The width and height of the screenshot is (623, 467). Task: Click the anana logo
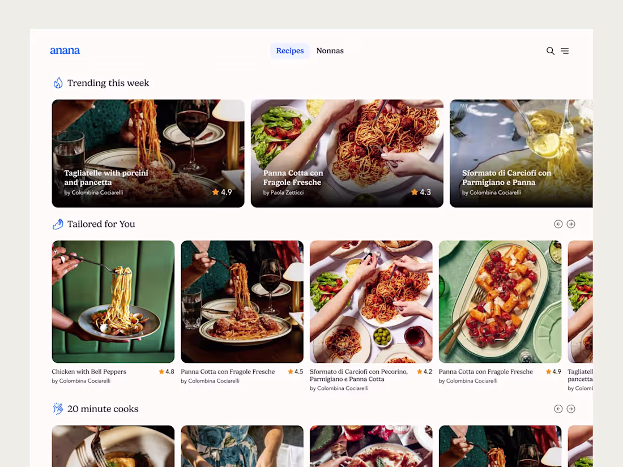(65, 50)
